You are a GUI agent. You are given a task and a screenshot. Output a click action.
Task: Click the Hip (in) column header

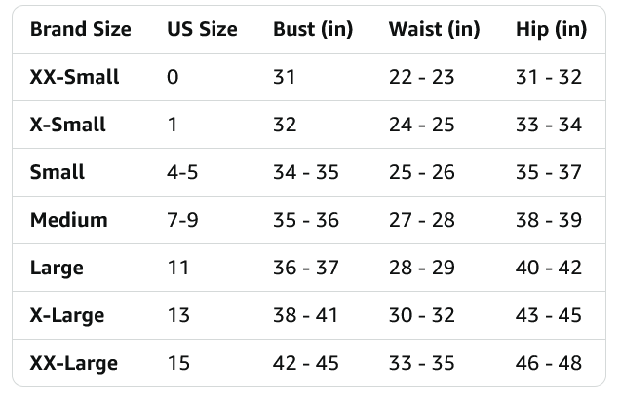pos(551,29)
